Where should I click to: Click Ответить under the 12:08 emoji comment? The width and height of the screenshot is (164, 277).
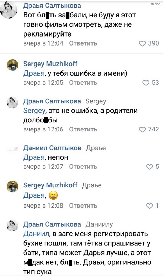click(83, 206)
